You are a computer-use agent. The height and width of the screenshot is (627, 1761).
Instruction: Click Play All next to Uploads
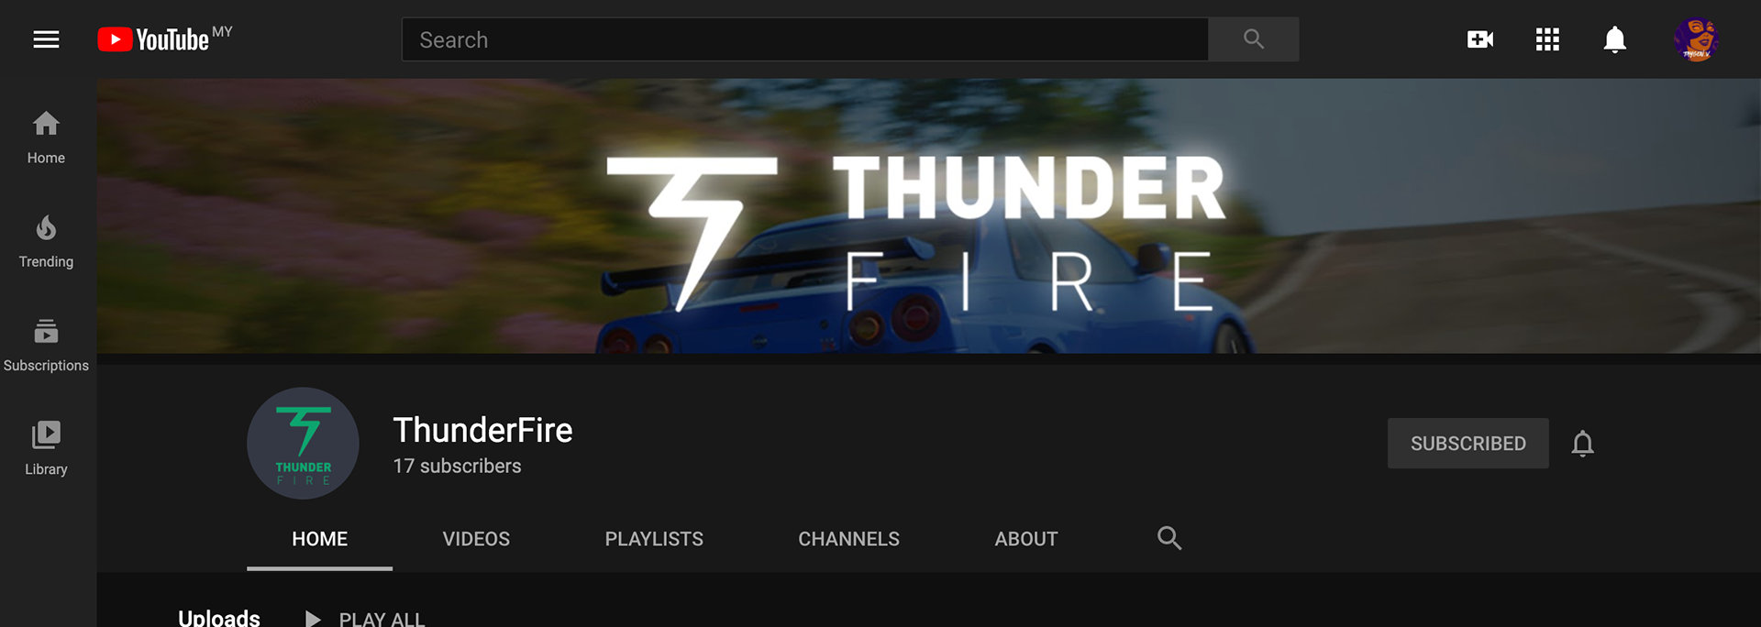365,619
